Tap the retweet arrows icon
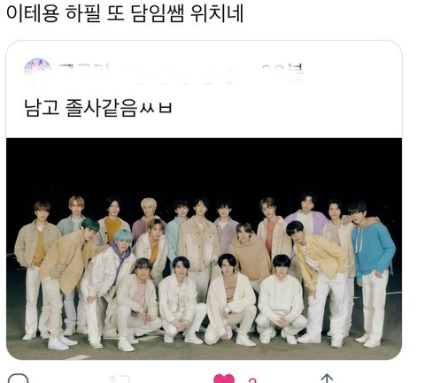Image resolution: width=425 pixels, height=383 pixels. [x=120, y=379]
